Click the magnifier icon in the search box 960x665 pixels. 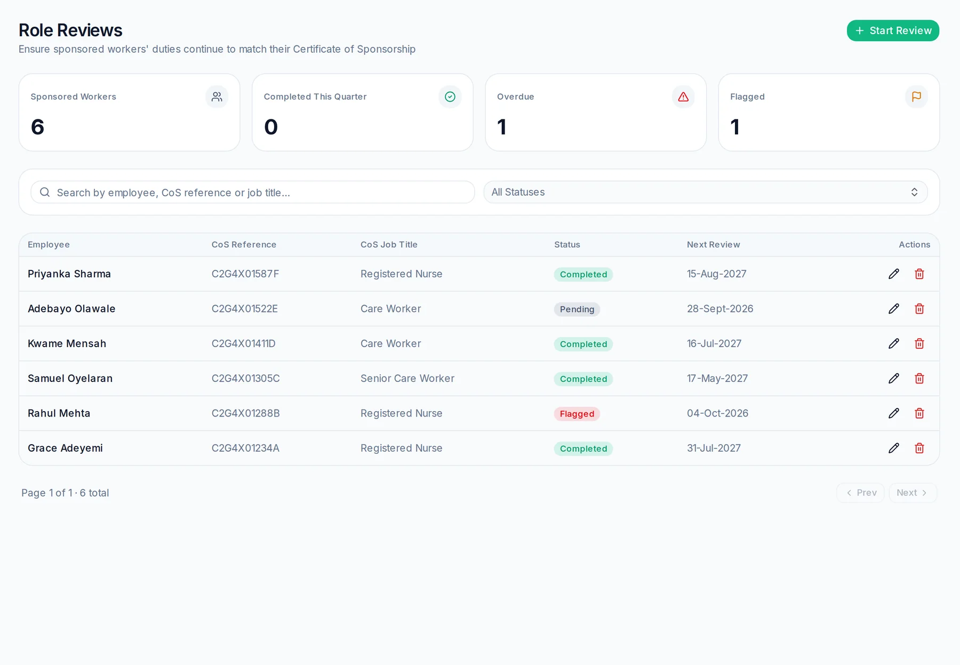click(x=45, y=192)
